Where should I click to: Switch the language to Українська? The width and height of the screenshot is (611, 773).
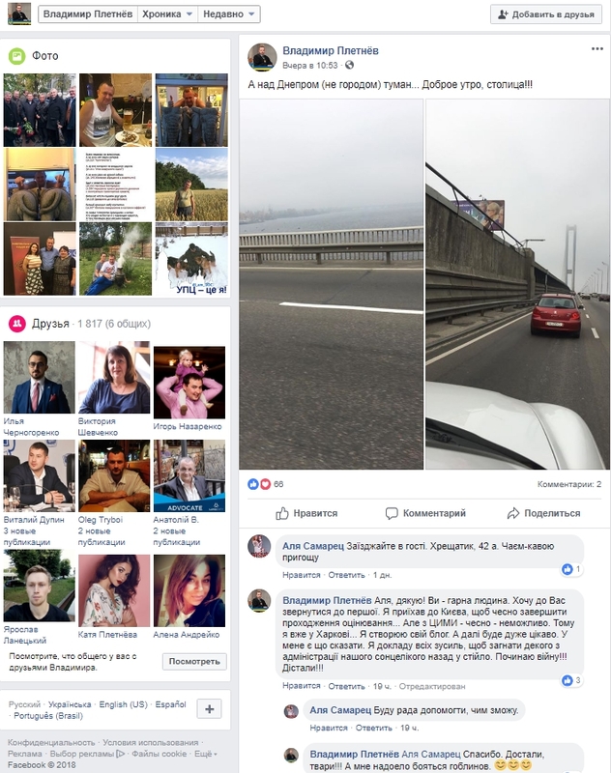[x=70, y=704]
